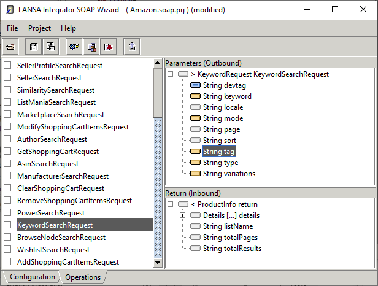Select GetShoppingCartRequest in the operations list
This screenshot has width=378, height=286.
(58, 152)
